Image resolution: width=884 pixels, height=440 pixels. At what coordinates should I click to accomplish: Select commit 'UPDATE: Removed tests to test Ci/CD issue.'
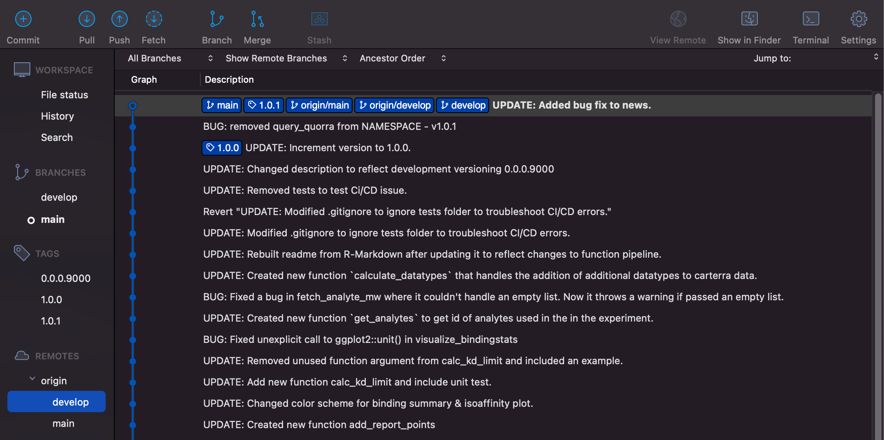[305, 191]
